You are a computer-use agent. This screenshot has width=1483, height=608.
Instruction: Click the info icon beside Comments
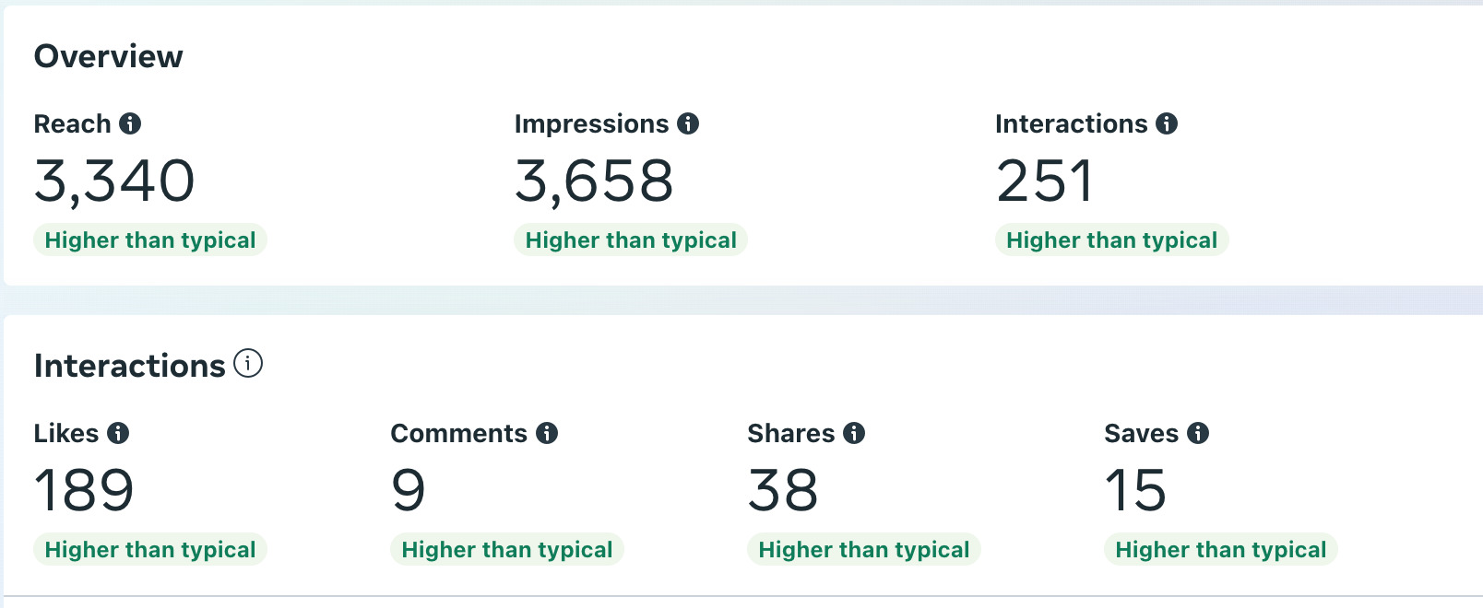[547, 433]
